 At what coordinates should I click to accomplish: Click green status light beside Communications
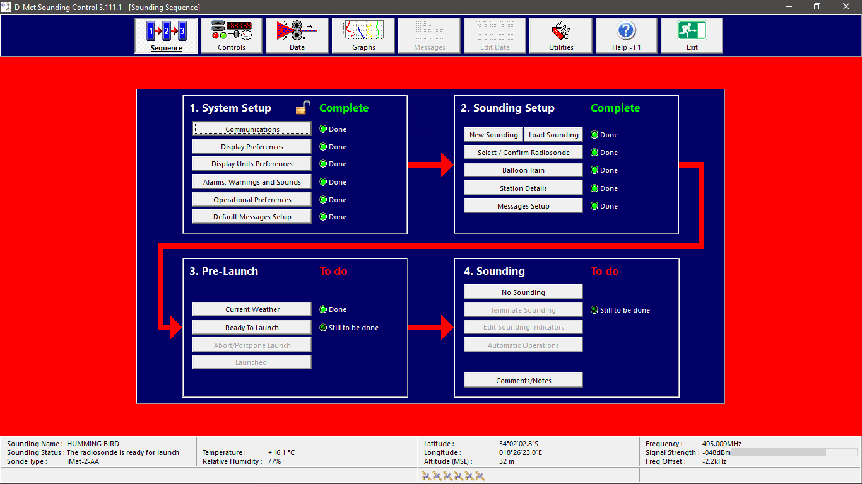(323, 129)
